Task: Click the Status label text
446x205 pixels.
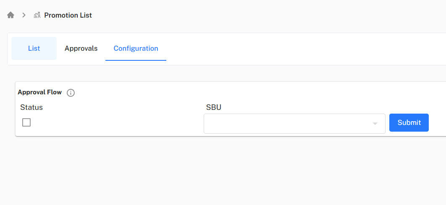Action: coord(31,107)
